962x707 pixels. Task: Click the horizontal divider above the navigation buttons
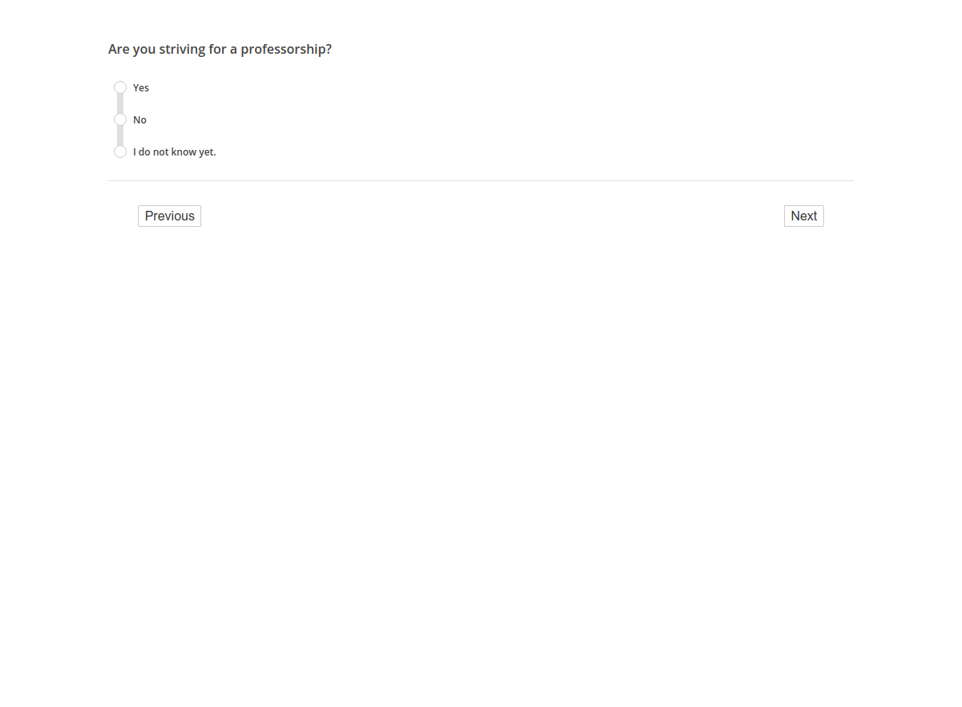click(x=481, y=181)
